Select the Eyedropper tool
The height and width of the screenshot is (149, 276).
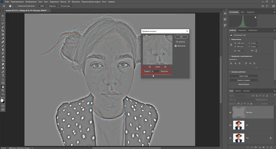pos(3,38)
